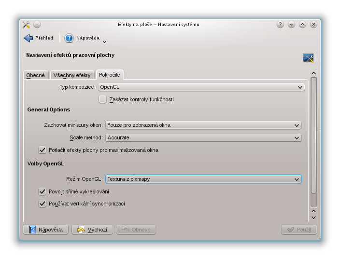Open the Zachovat miniatury oken dropdown
Viewport: 340px width, 259px height.
[x=203, y=125]
